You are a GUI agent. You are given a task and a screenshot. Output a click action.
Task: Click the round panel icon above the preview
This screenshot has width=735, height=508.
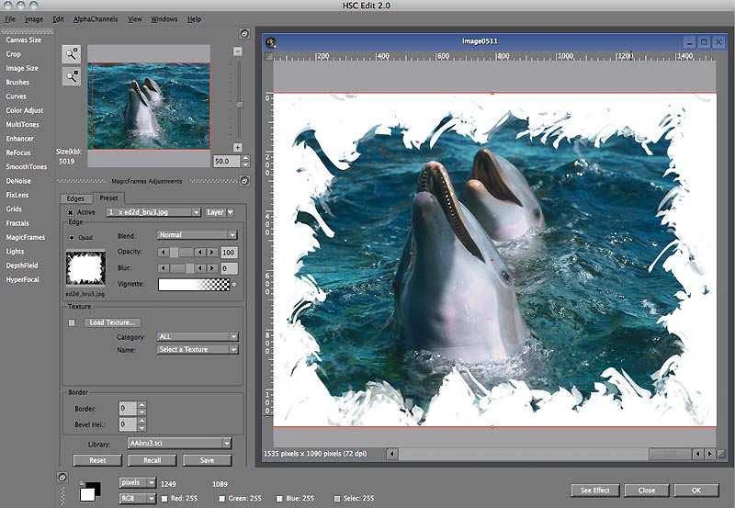(x=244, y=33)
